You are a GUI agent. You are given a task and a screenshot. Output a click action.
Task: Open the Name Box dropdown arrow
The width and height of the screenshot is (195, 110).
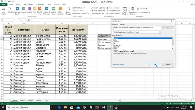point(12,20)
